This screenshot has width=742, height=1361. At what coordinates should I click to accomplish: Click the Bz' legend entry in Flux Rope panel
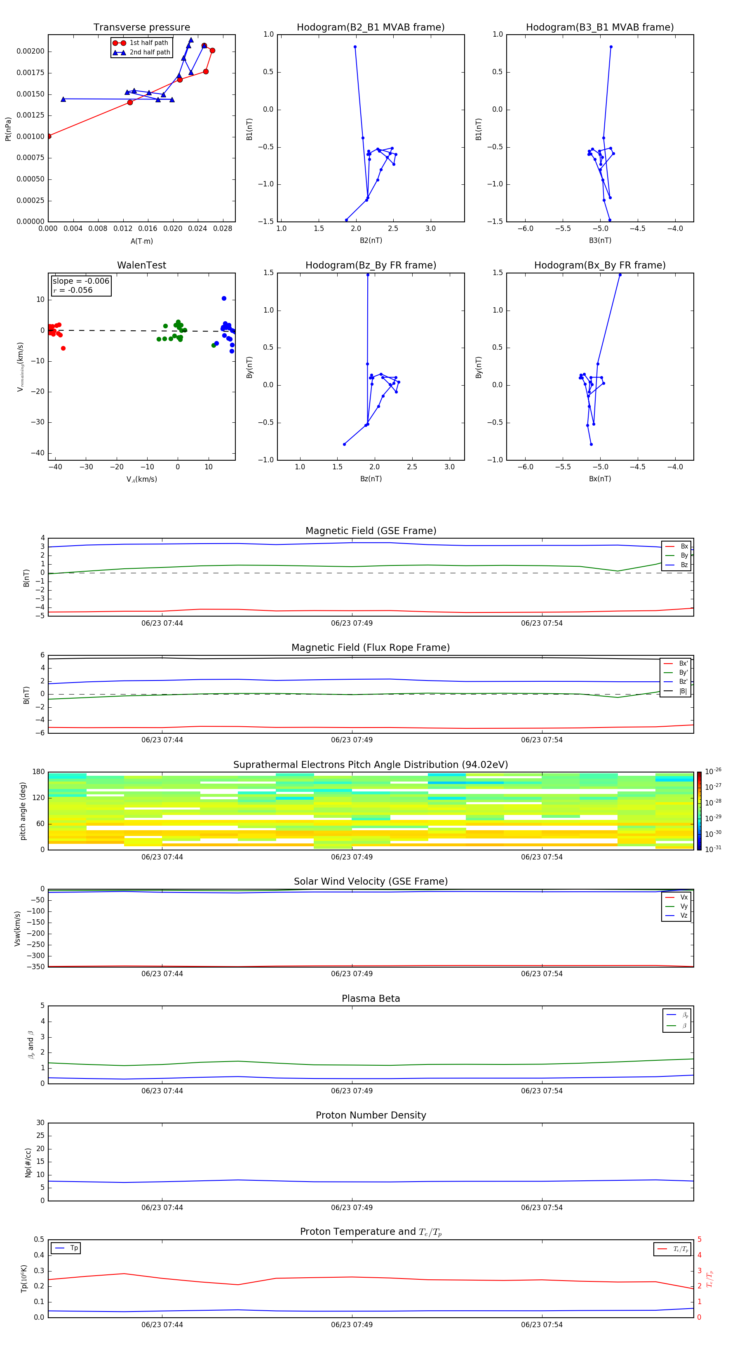676,682
